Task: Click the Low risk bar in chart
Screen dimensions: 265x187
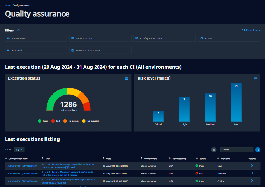Action: [x=236, y=102]
